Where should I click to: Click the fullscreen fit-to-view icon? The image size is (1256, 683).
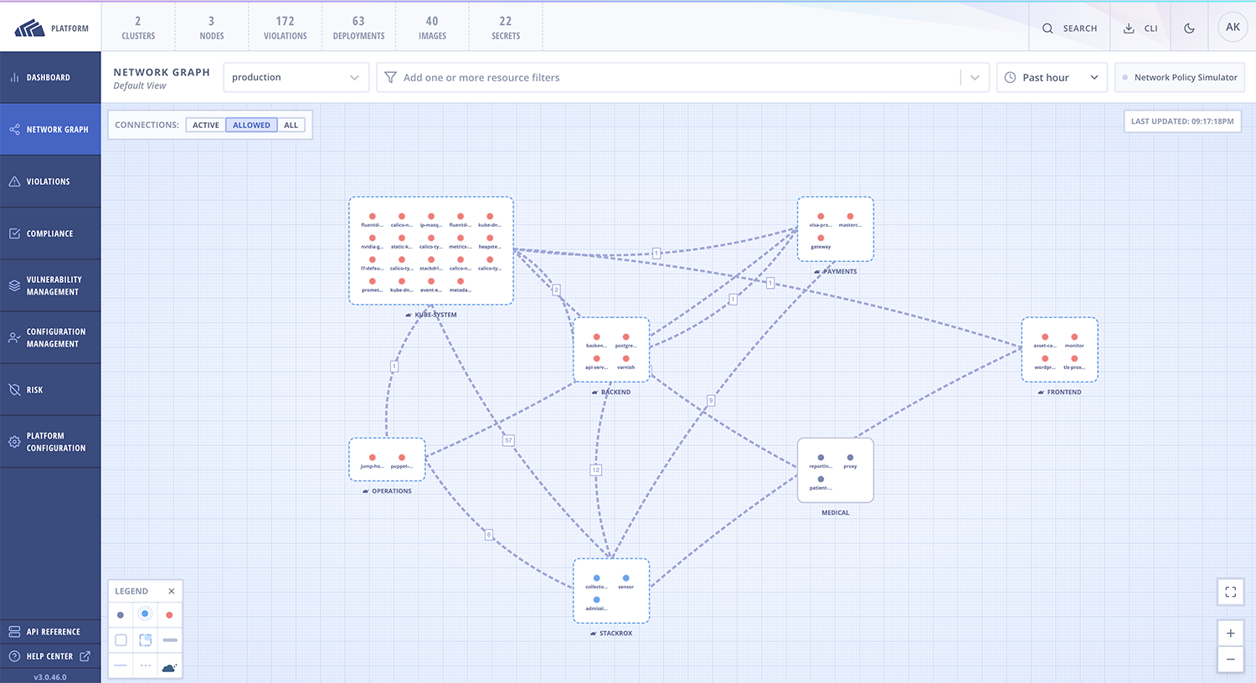click(x=1230, y=592)
